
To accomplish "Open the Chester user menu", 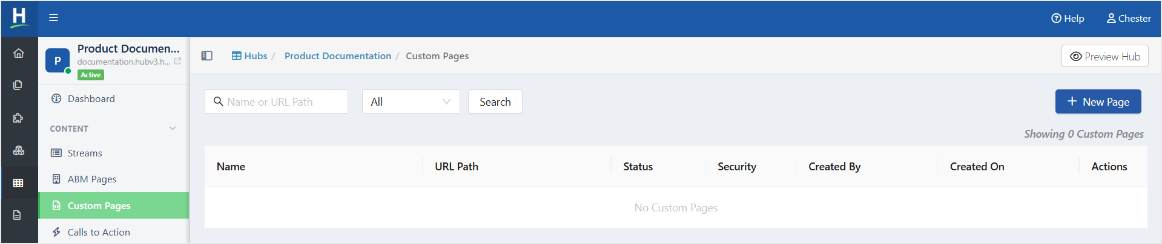I will (x=1129, y=18).
